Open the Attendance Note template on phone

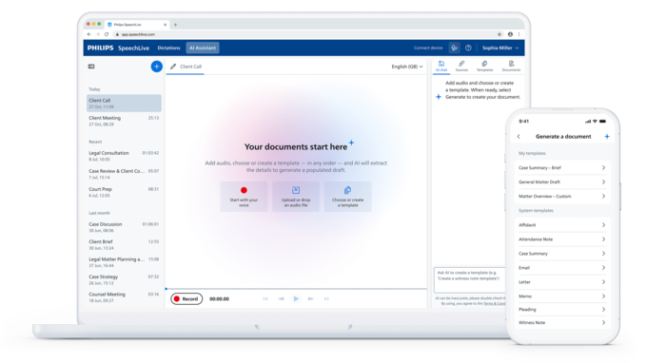(x=562, y=239)
